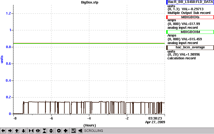Shift the plot up with the up arrow

17,131
